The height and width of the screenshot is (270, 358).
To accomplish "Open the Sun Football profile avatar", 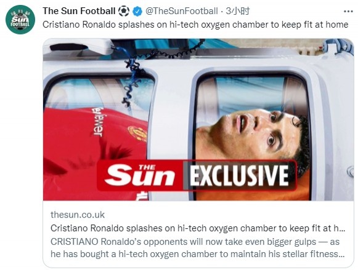I will pyautogui.click(x=20, y=20).
